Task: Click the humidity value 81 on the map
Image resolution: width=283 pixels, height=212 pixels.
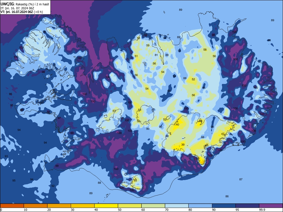Action: pyautogui.click(x=156, y=55)
